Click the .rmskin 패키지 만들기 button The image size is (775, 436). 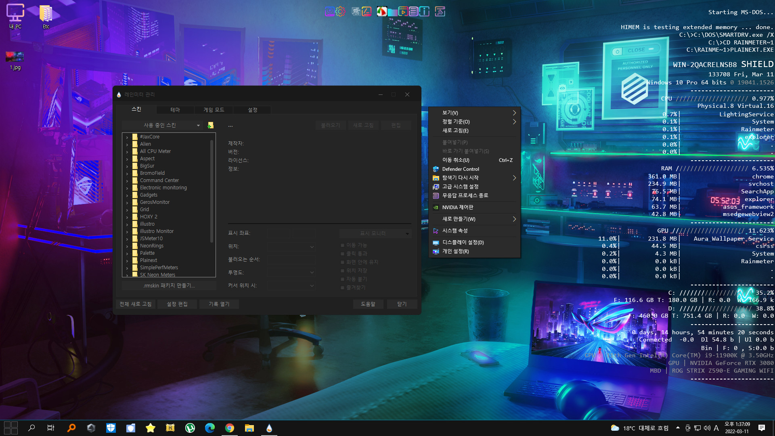[x=169, y=286]
